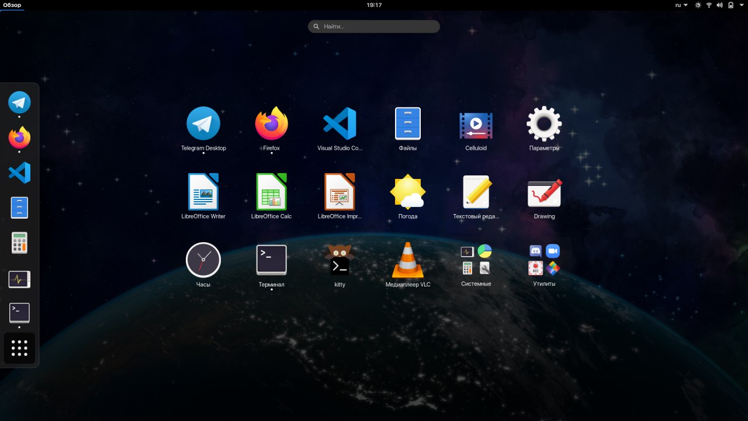Click the battery status icon
The width and height of the screenshot is (748, 421).
point(730,5)
